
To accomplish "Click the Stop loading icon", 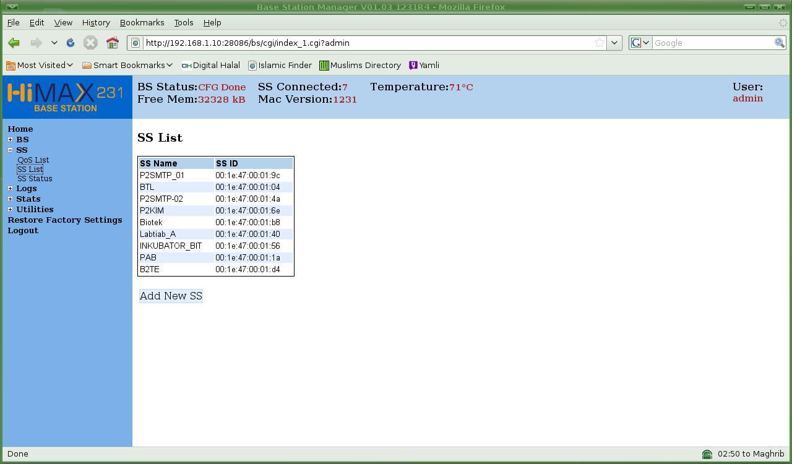I will (x=90, y=43).
